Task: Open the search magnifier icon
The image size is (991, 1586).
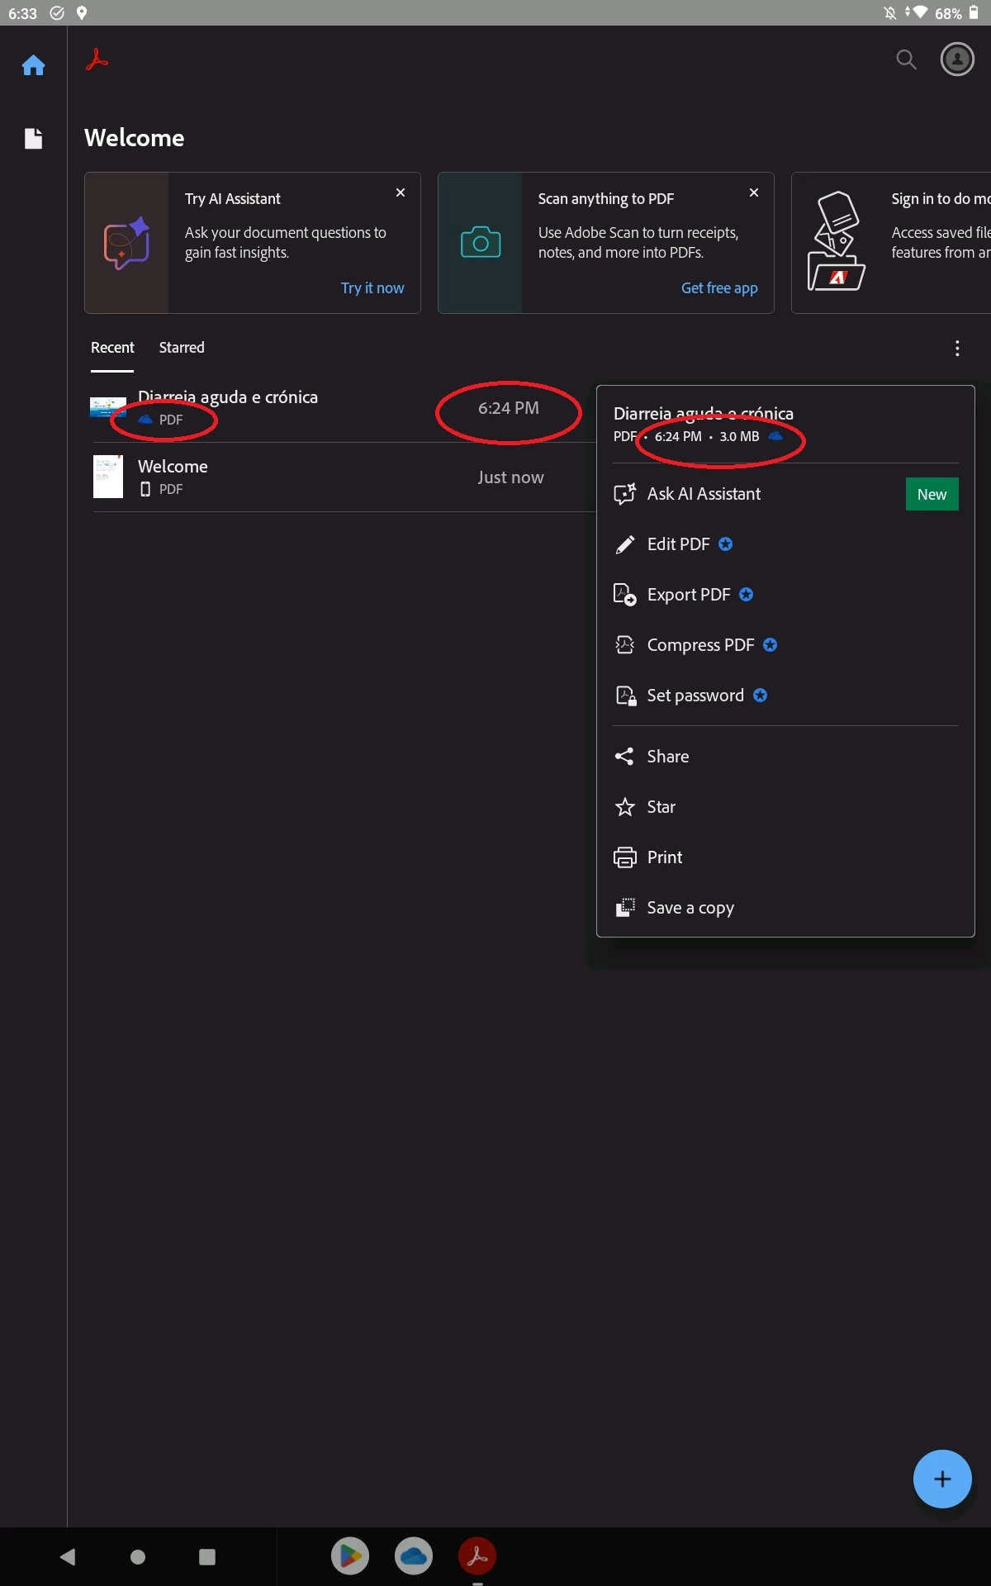Action: pos(906,59)
